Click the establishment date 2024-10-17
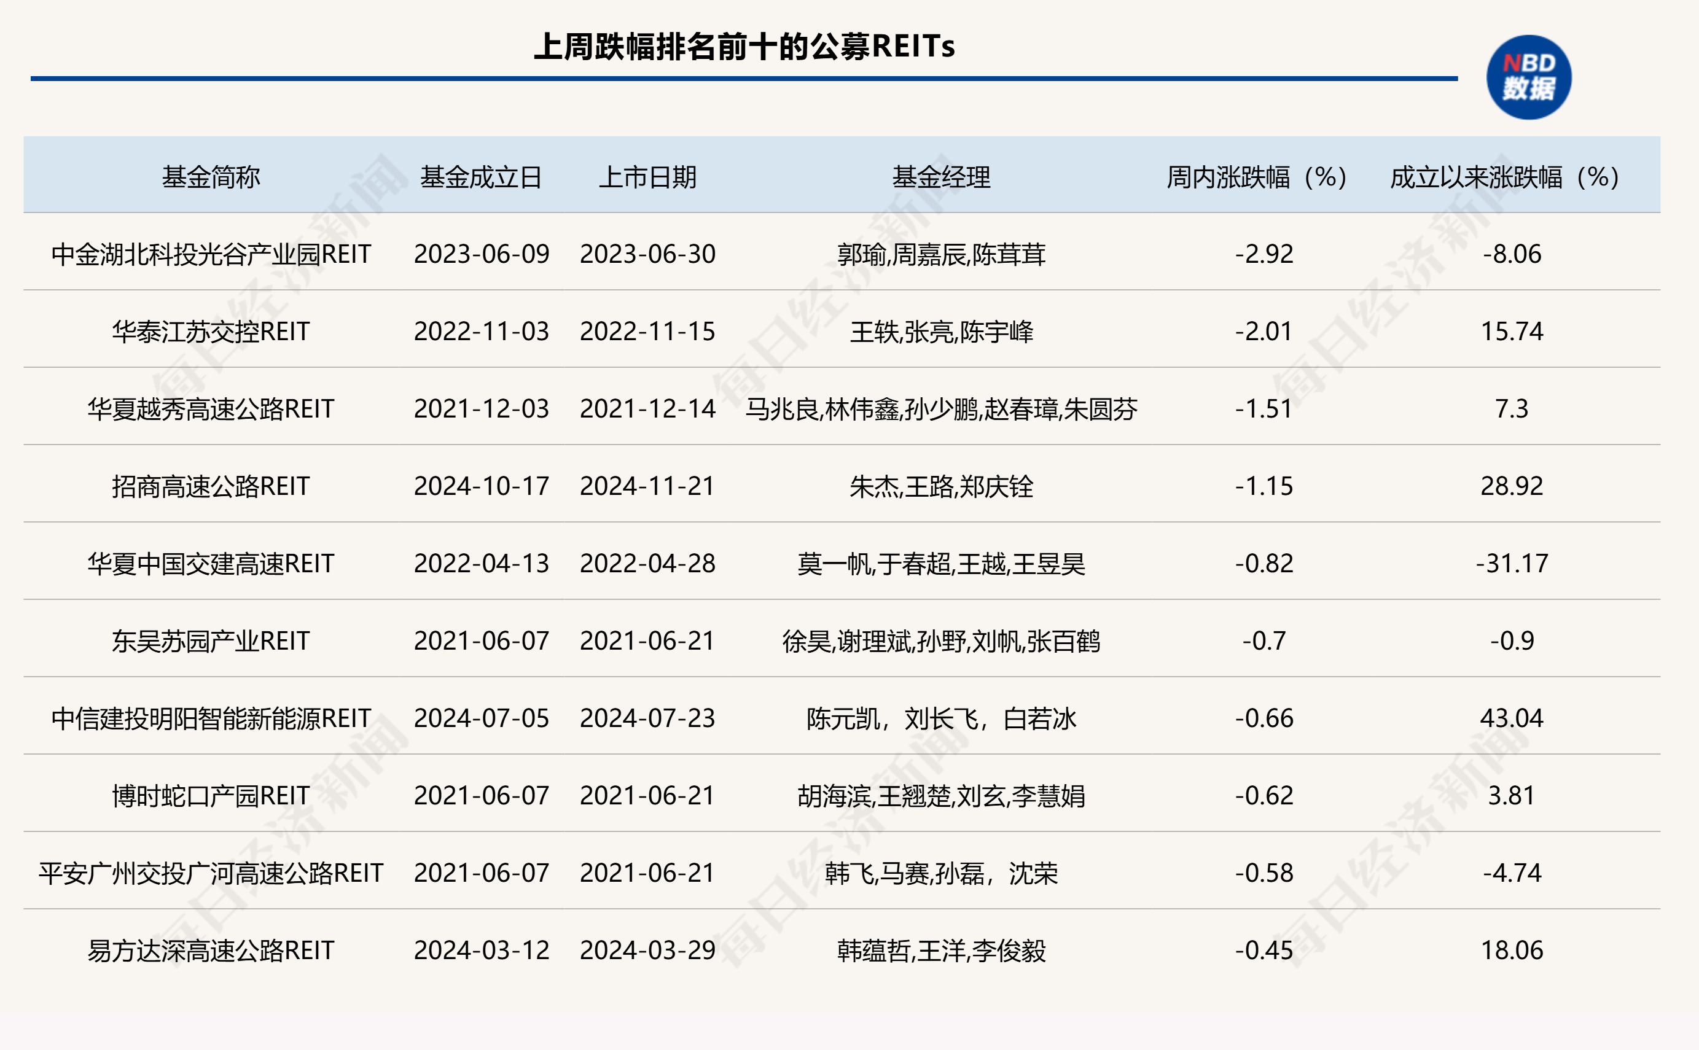The image size is (1699, 1050). click(482, 486)
